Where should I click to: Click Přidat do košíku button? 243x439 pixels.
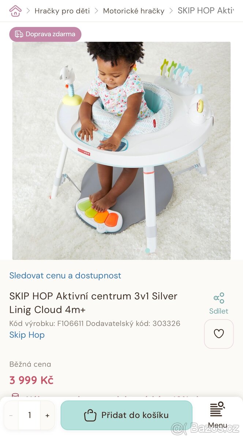pos(126,415)
